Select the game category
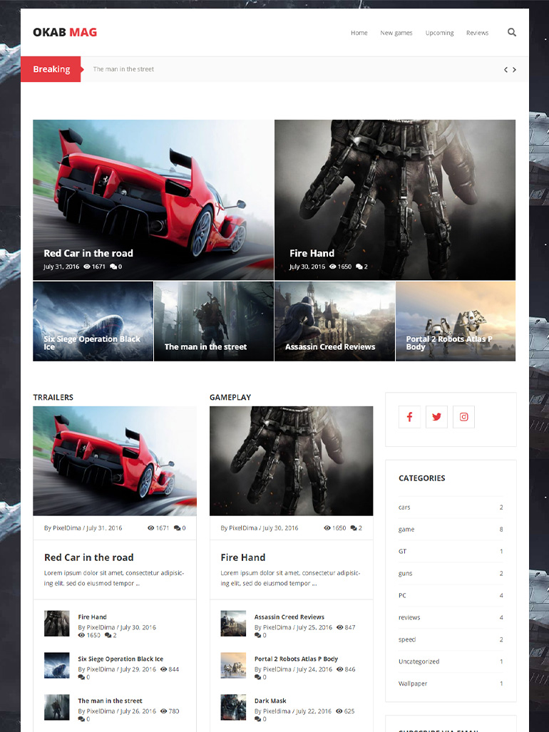Viewport: 549px width, 732px height. point(406,529)
